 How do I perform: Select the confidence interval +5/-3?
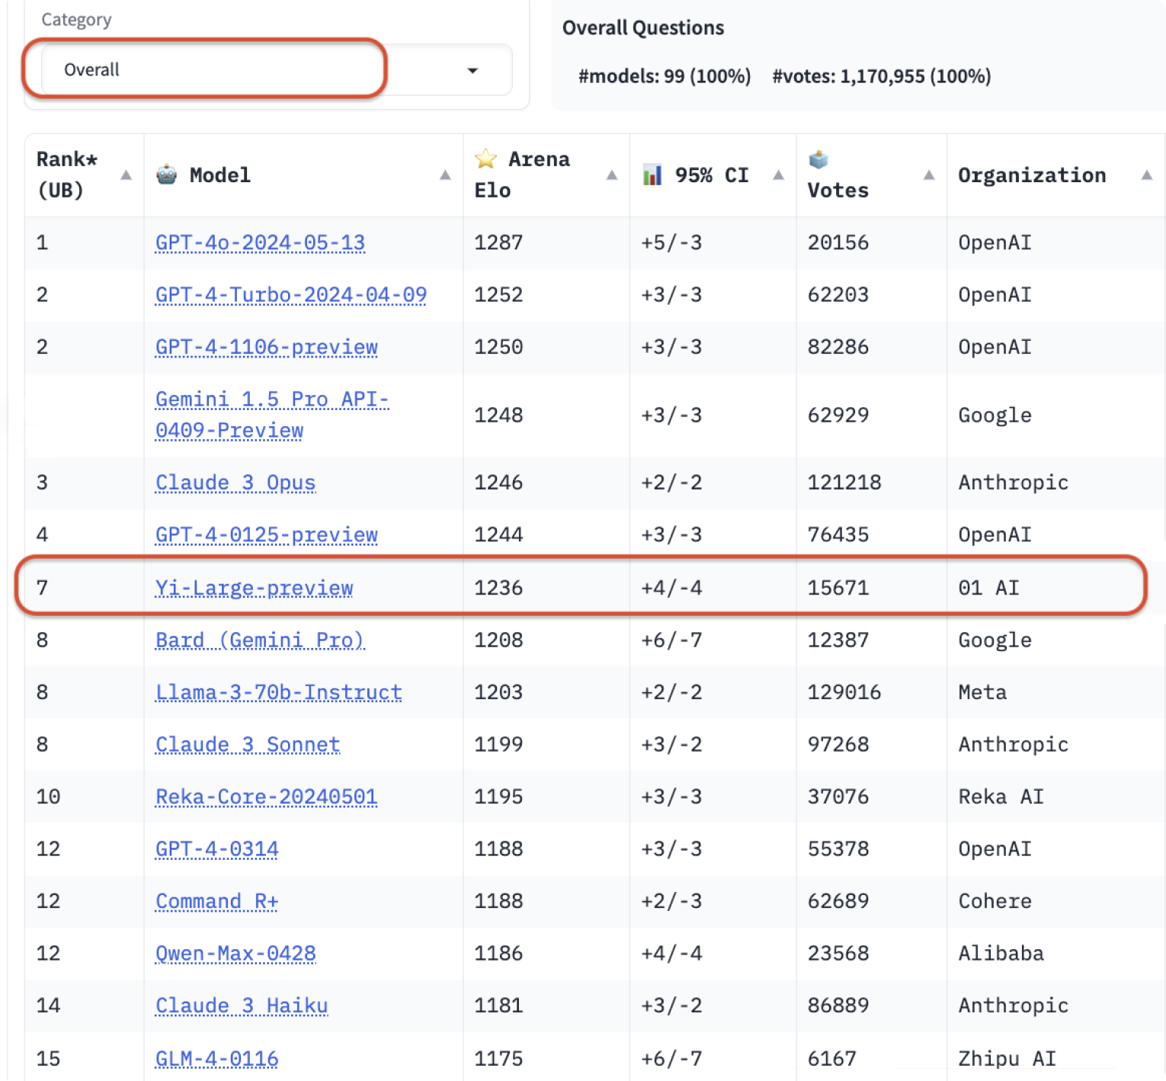(x=671, y=243)
